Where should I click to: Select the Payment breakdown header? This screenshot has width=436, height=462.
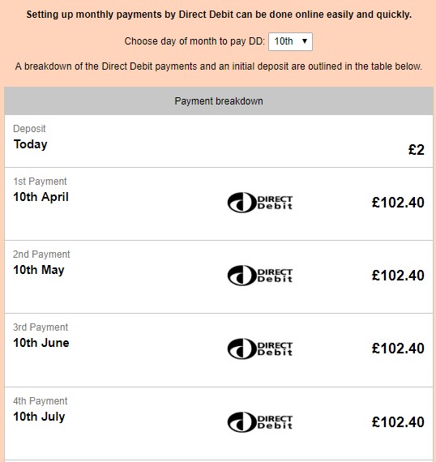[219, 101]
